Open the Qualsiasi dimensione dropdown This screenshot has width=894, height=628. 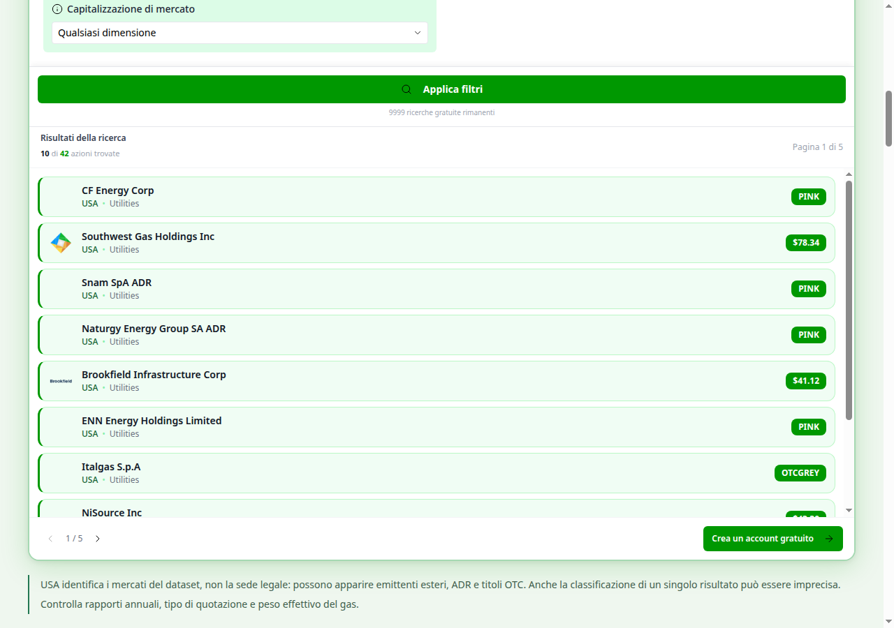(240, 33)
